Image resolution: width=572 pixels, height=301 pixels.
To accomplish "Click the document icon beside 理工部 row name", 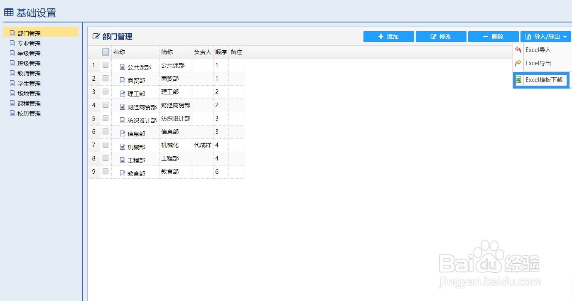I will pyautogui.click(x=123, y=94).
